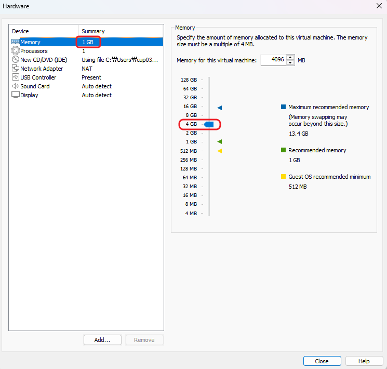Click Auto detect summary for Display
This screenshot has height=369, width=387.
tap(97, 95)
